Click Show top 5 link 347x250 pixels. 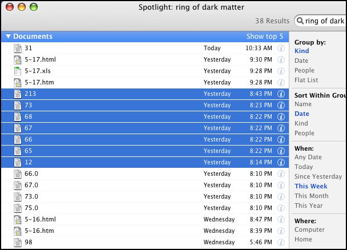tap(265, 37)
